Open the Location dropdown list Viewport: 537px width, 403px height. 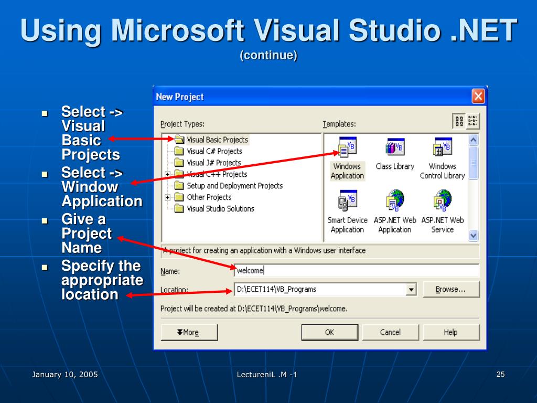click(411, 290)
